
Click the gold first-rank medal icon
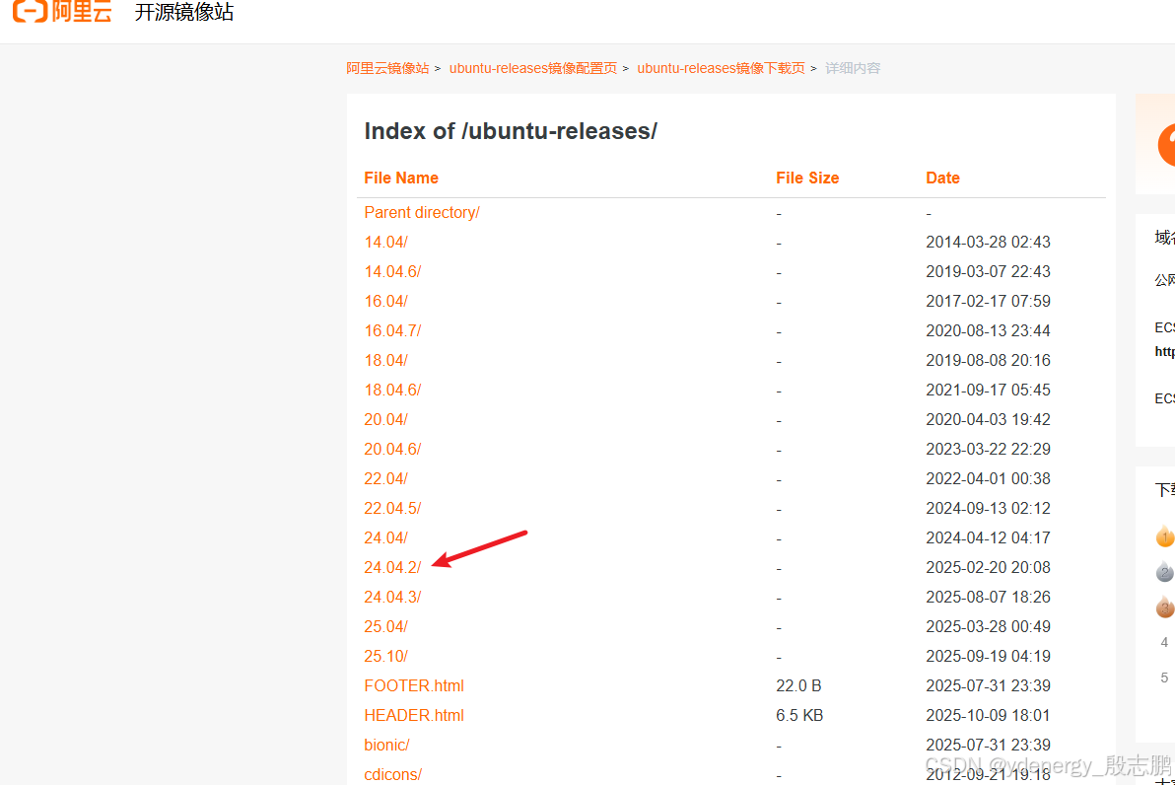[x=1164, y=536]
